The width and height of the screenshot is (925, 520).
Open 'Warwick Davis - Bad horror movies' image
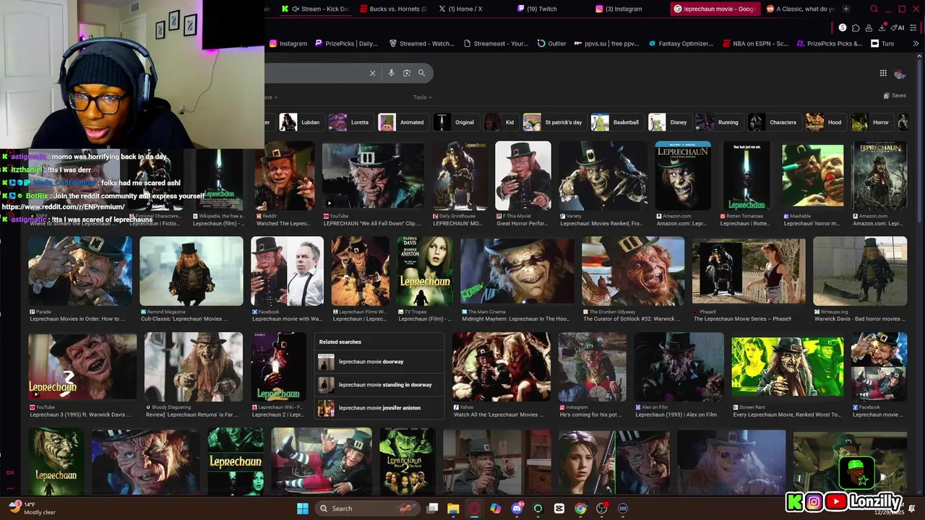coord(859,272)
